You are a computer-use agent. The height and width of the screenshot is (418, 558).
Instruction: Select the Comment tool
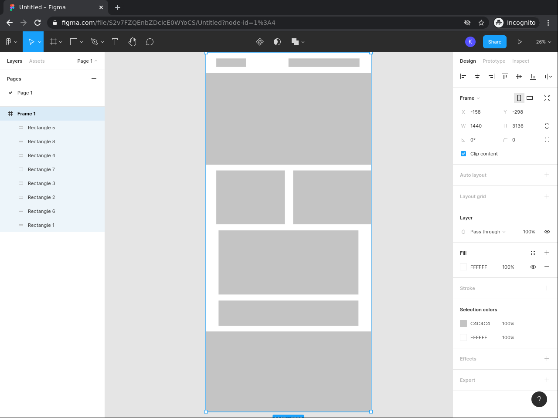pyautogui.click(x=150, y=42)
